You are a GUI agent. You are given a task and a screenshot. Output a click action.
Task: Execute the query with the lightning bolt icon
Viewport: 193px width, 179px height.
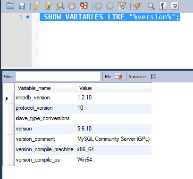(x=37, y=6)
